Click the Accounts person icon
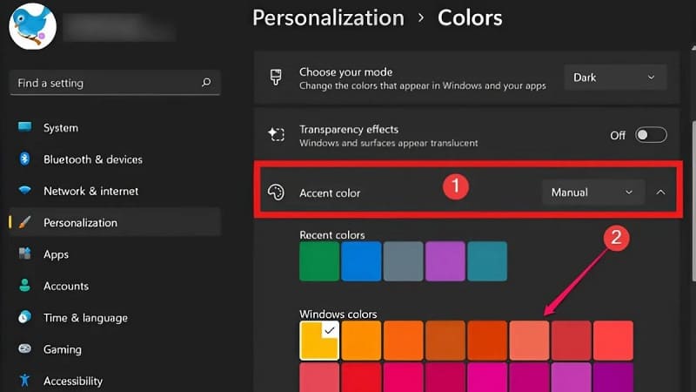This screenshot has height=392, width=696. point(25,286)
